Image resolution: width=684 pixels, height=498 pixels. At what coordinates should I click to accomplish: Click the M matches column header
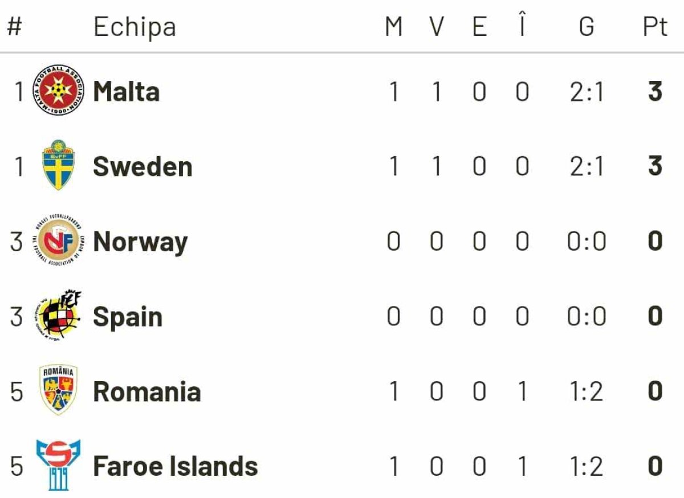pyautogui.click(x=393, y=27)
